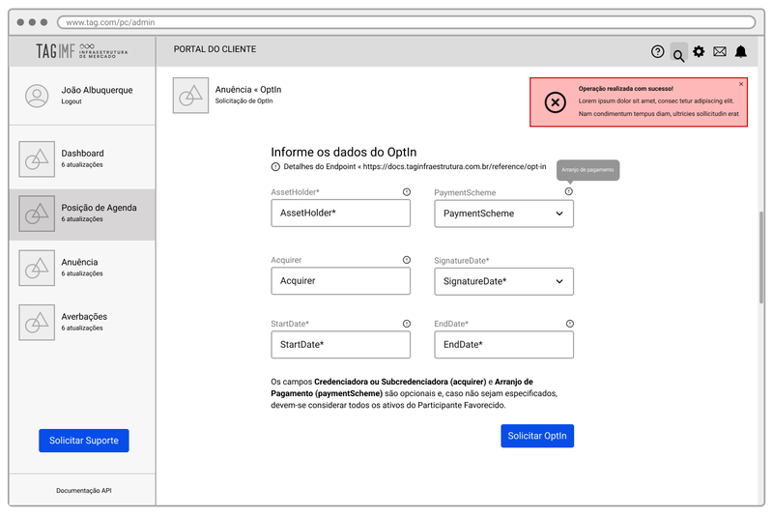This screenshot has height=515, width=773.
Task: Open the help question mark icon
Action: click(657, 52)
